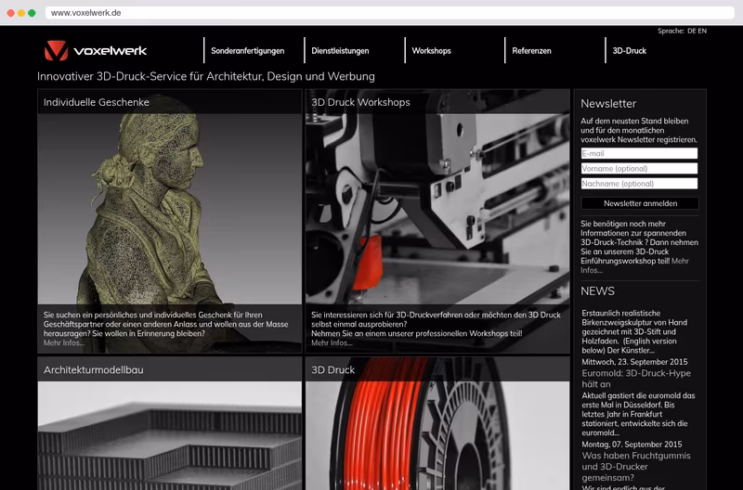Select the 3D-Druck navigation item

(629, 51)
